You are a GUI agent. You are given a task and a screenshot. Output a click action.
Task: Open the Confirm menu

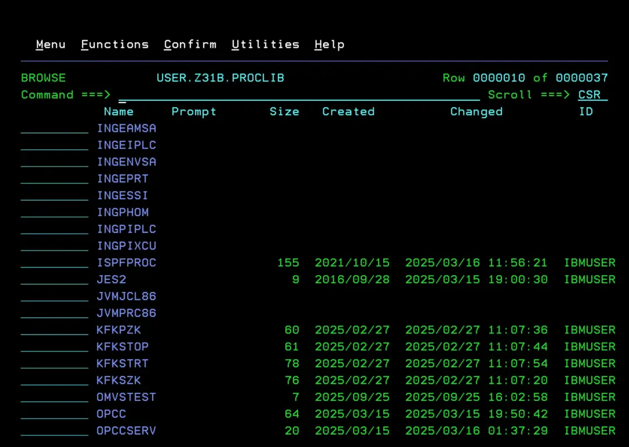tap(190, 44)
